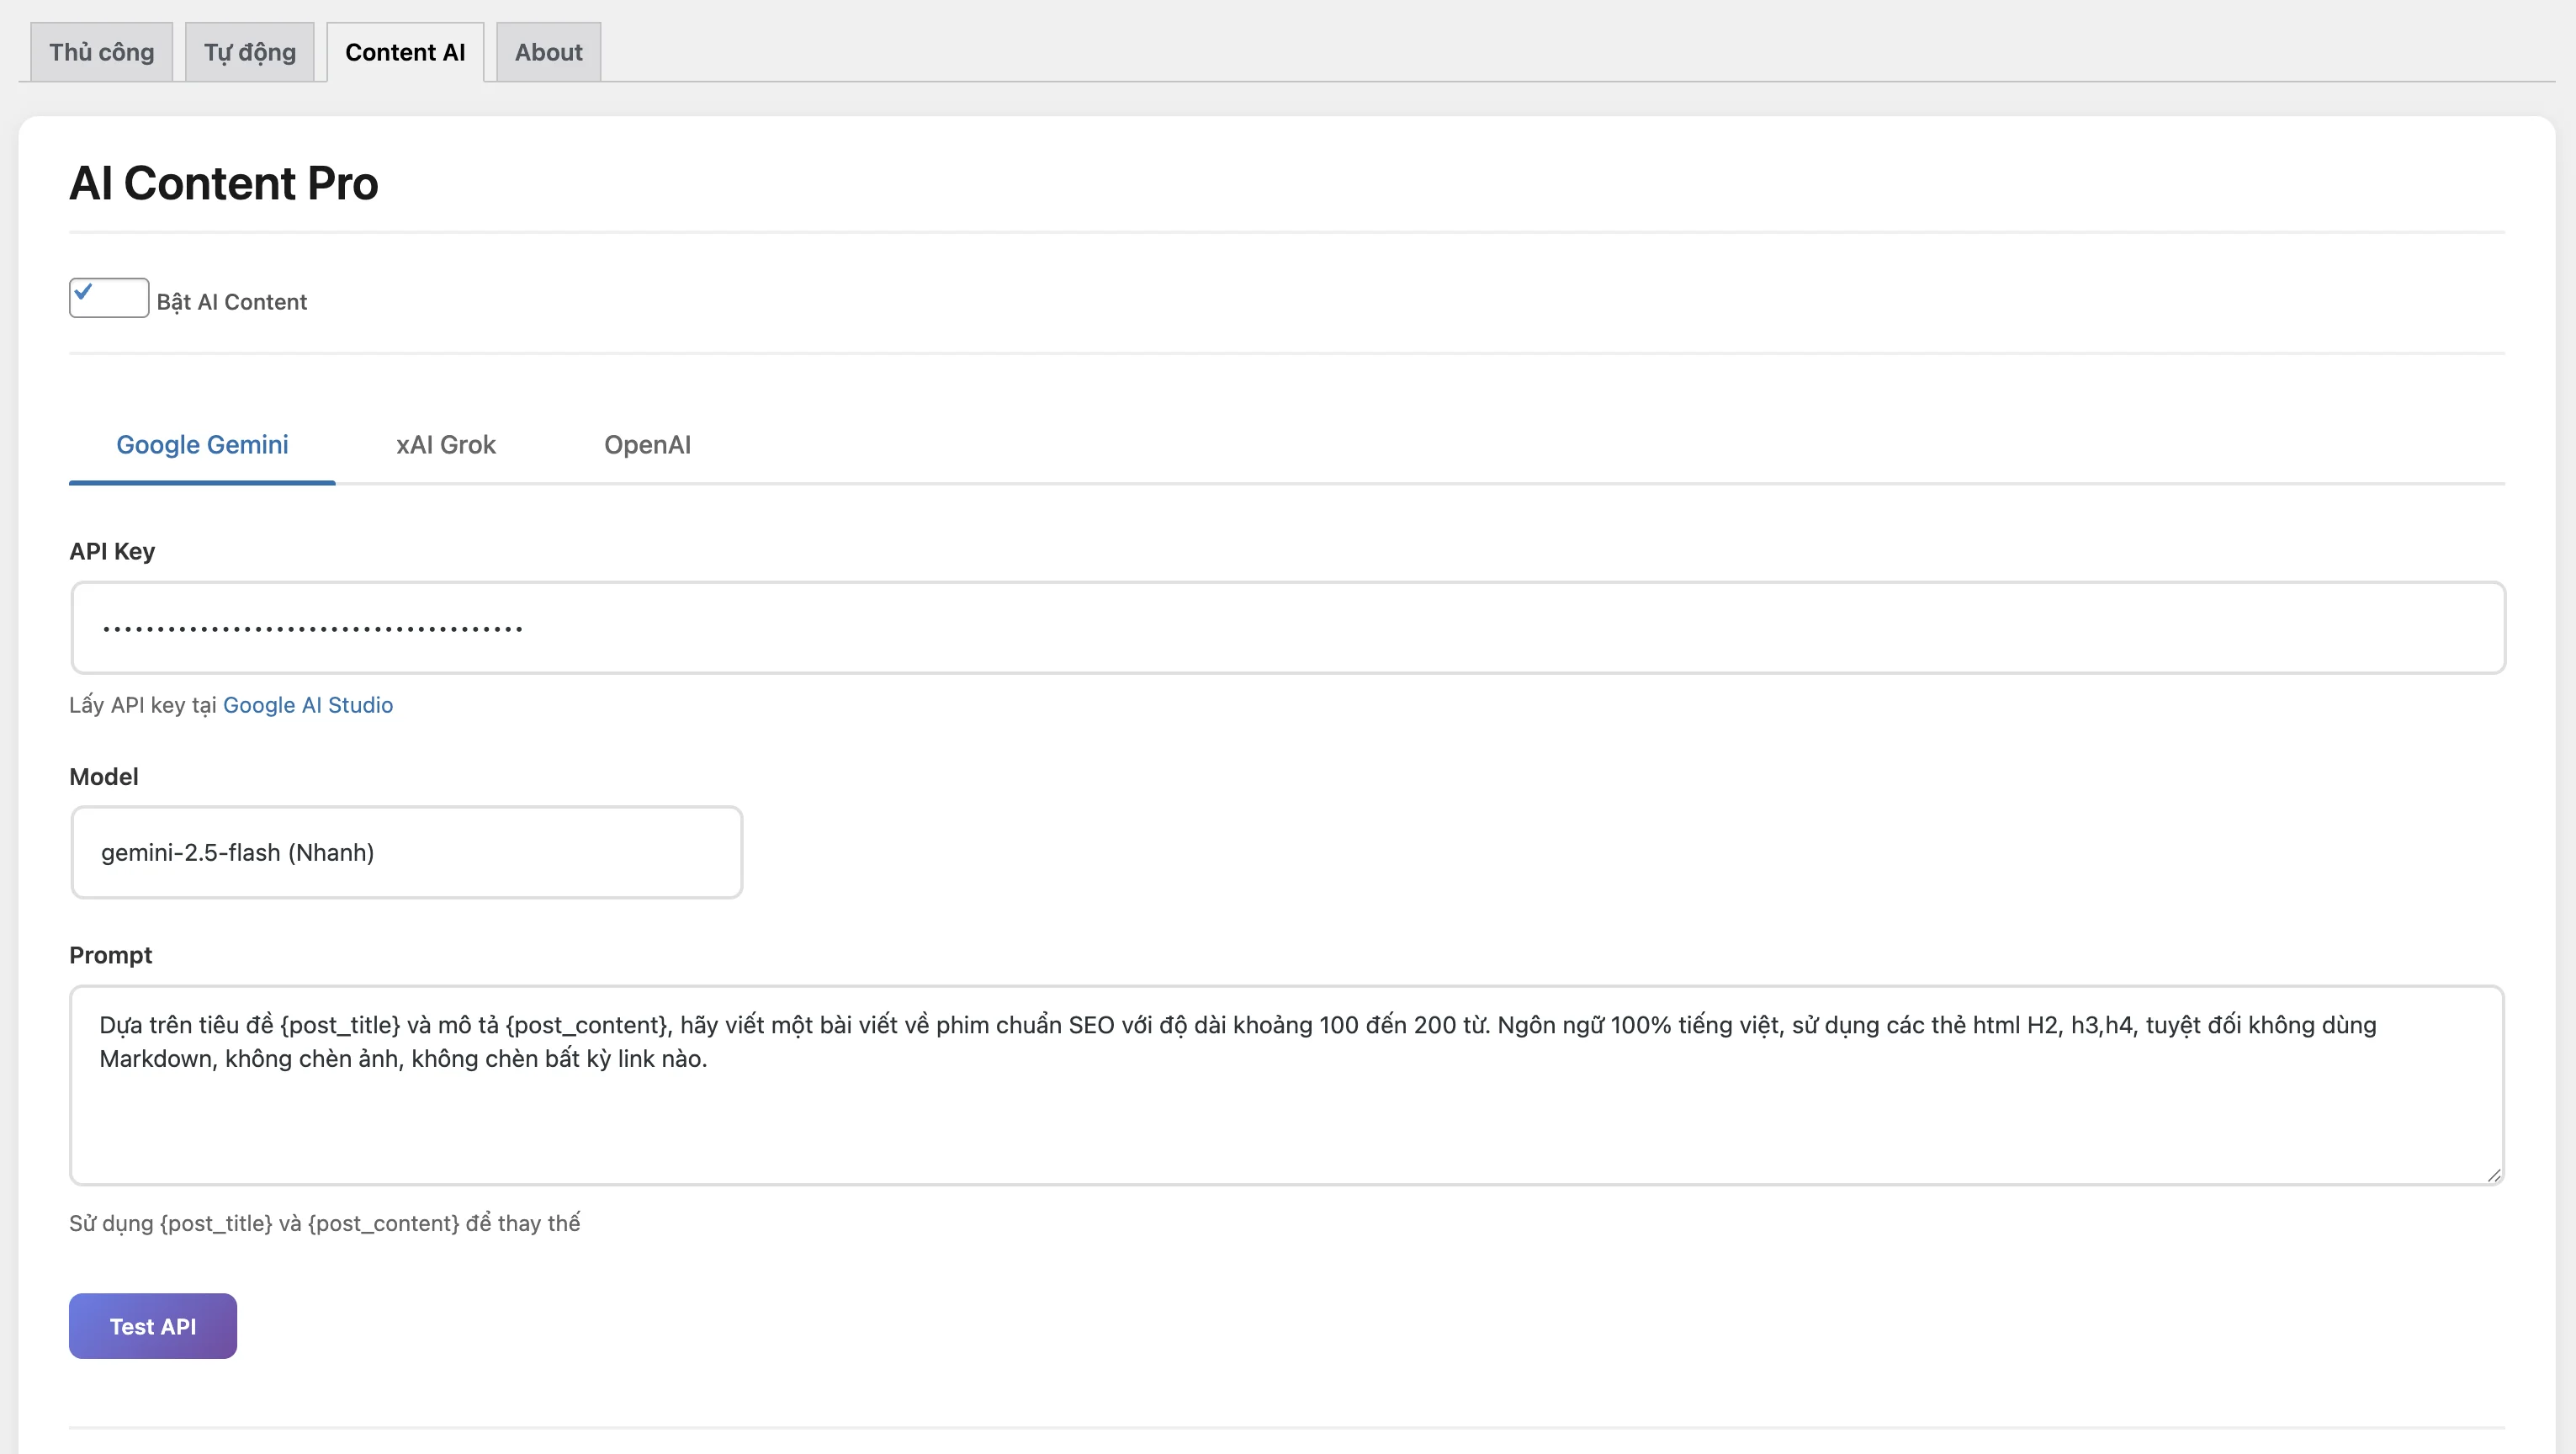Viewport: 2576px width, 1454px height.
Task: Select gemini-2.5-flash (Nhanh) from Model selector
Action: pos(406,852)
